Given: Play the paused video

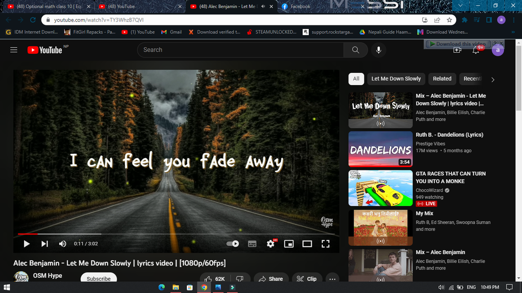Looking at the screenshot, I should click(26, 244).
